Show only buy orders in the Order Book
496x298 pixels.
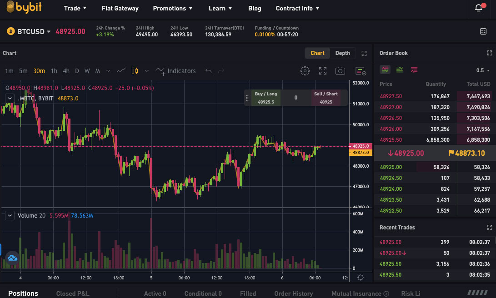399,70
